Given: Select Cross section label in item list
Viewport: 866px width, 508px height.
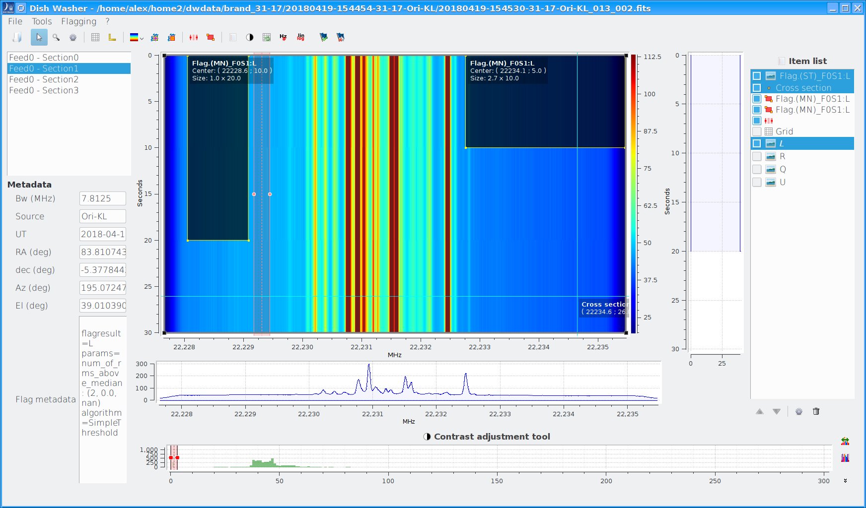Looking at the screenshot, I should coord(803,88).
